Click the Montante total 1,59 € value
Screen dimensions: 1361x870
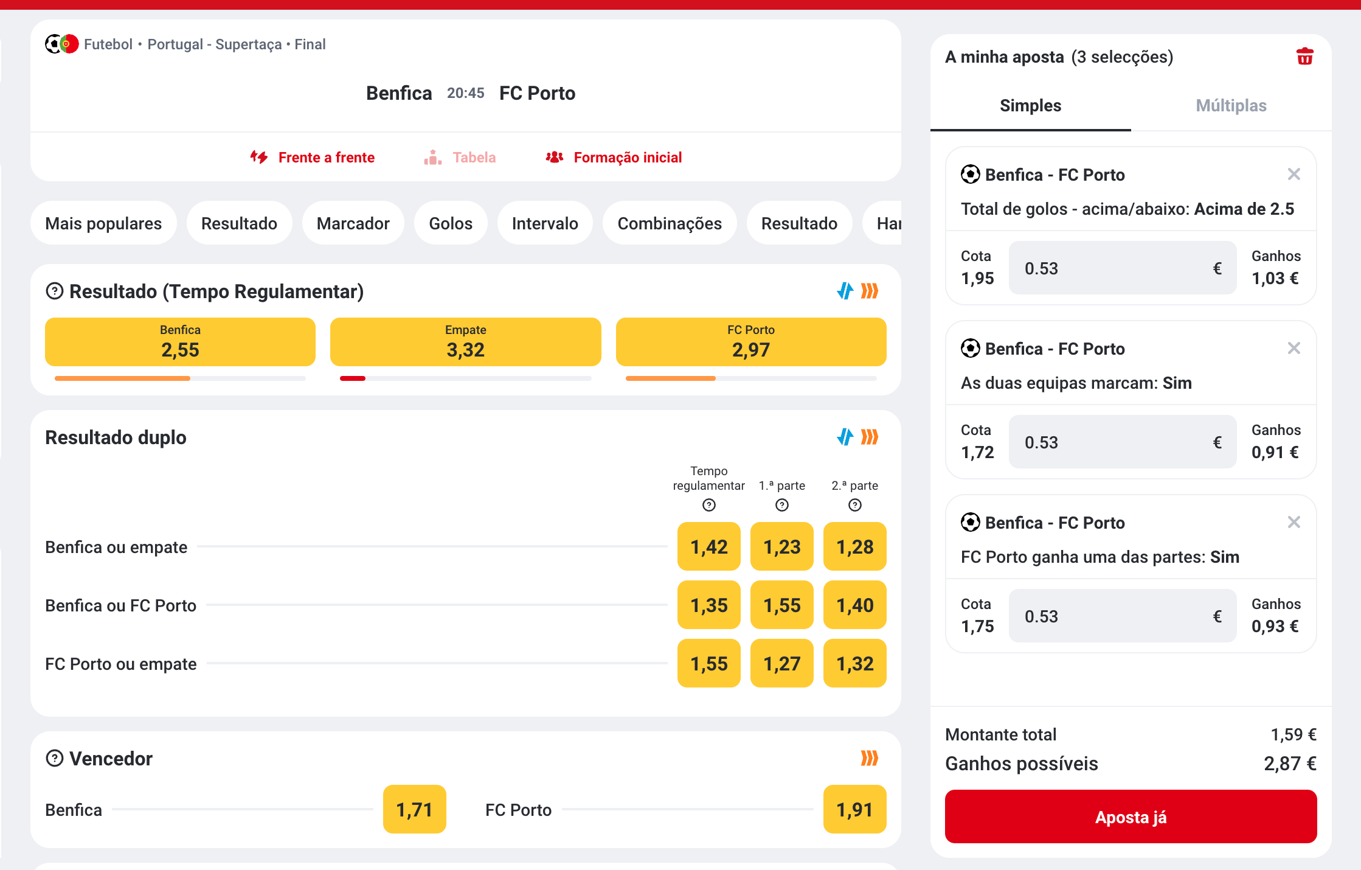(x=1293, y=734)
